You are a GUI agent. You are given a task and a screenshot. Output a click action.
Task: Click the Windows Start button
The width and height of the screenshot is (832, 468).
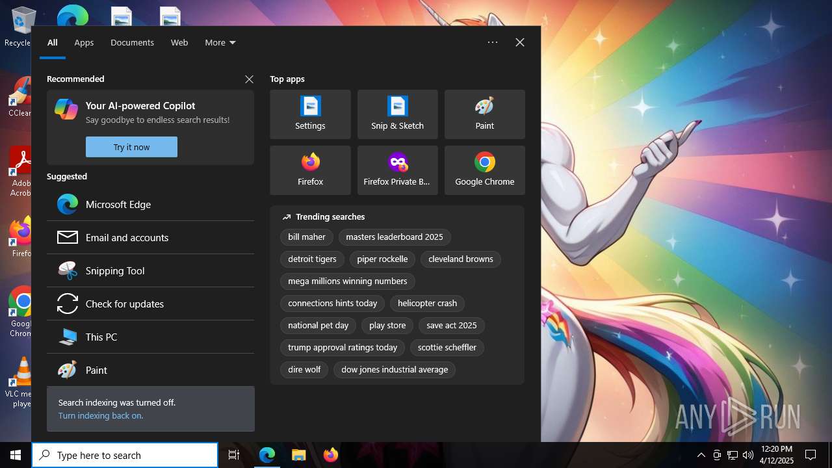tap(16, 455)
